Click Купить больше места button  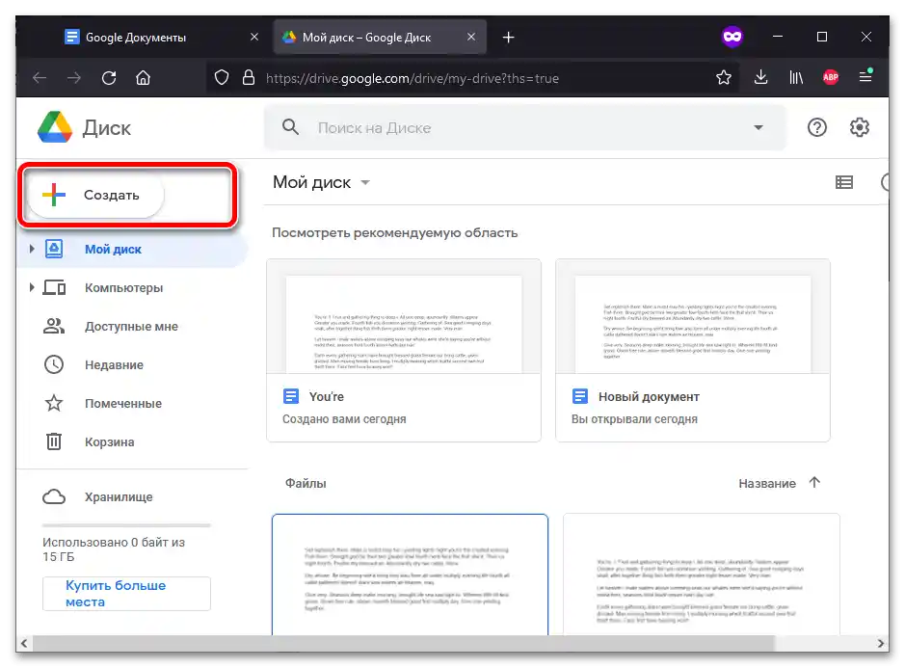126,594
